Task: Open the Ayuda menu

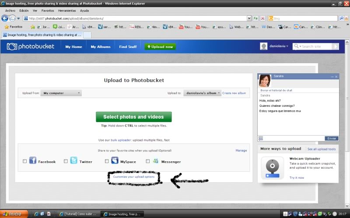Action: tap(84, 10)
